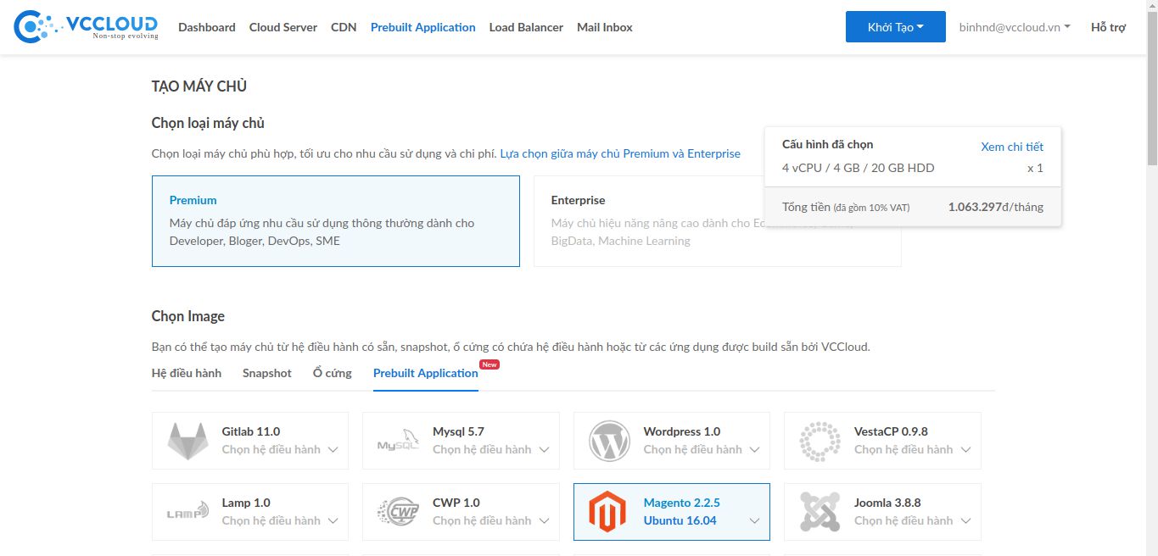Viewport: 1158px width, 556px height.
Task: Click the Magento orange logo icon
Action: pyautogui.click(x=607, y=512)
